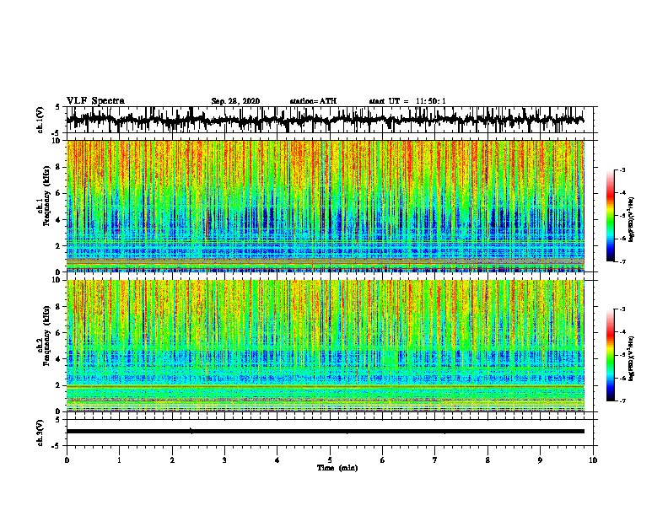Click the time axis tick label '10'
The image size is (668, 516).
[x=593, y=460]
